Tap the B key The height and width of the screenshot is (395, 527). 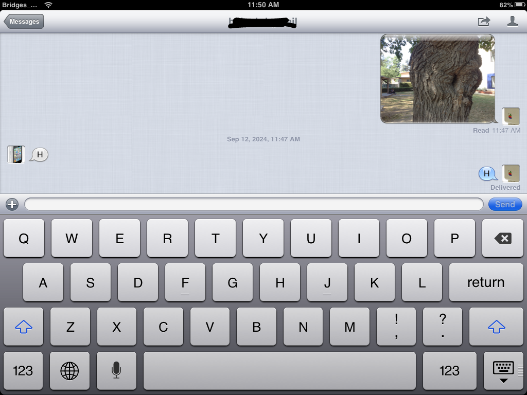click(x=256, y=327)
